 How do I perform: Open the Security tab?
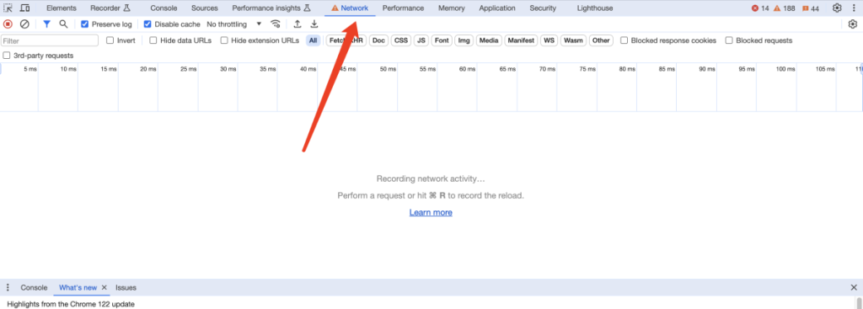pyautogui.click(x=543, y=8)
